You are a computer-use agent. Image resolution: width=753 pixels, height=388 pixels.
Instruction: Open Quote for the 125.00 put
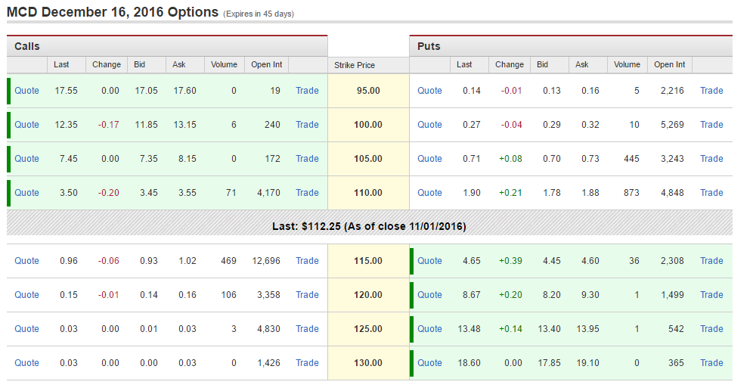pyautogui.click(x=429, y=330)
